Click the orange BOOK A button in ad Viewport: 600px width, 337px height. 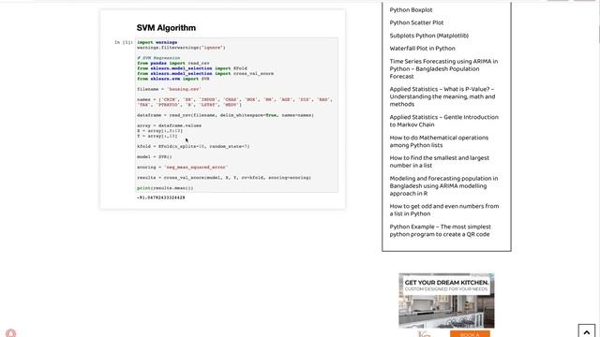coord(470,334)
